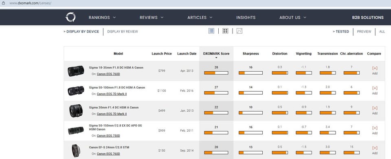Add Sigma 30mm F1.4 to compare
This screenshot has height=159, width=391.
coord(375,110)
